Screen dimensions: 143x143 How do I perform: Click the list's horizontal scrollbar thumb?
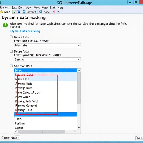tap(42, 132)
